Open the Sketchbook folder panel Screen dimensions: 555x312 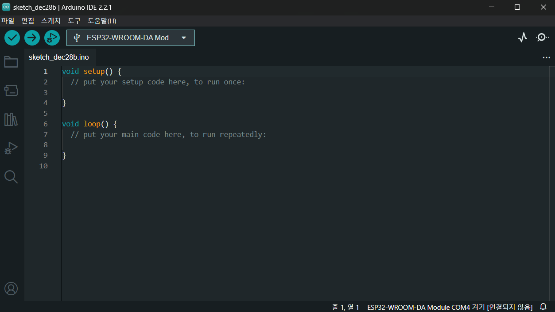(11, 62)
